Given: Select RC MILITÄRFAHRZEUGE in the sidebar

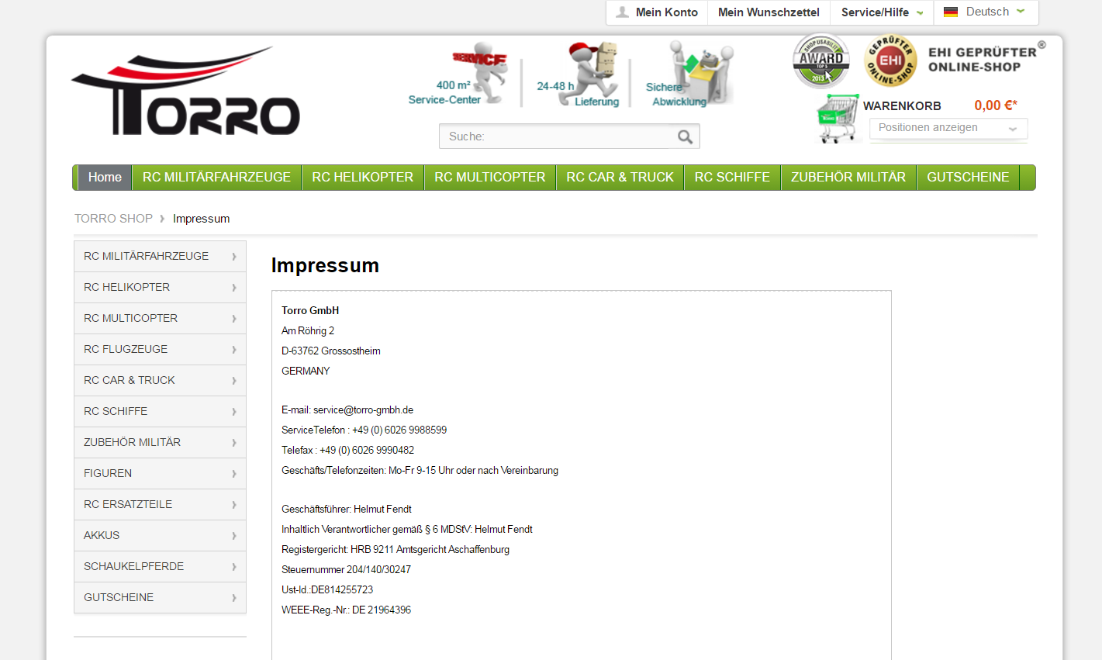Looking at the screenshot, I should coord(160,256).
